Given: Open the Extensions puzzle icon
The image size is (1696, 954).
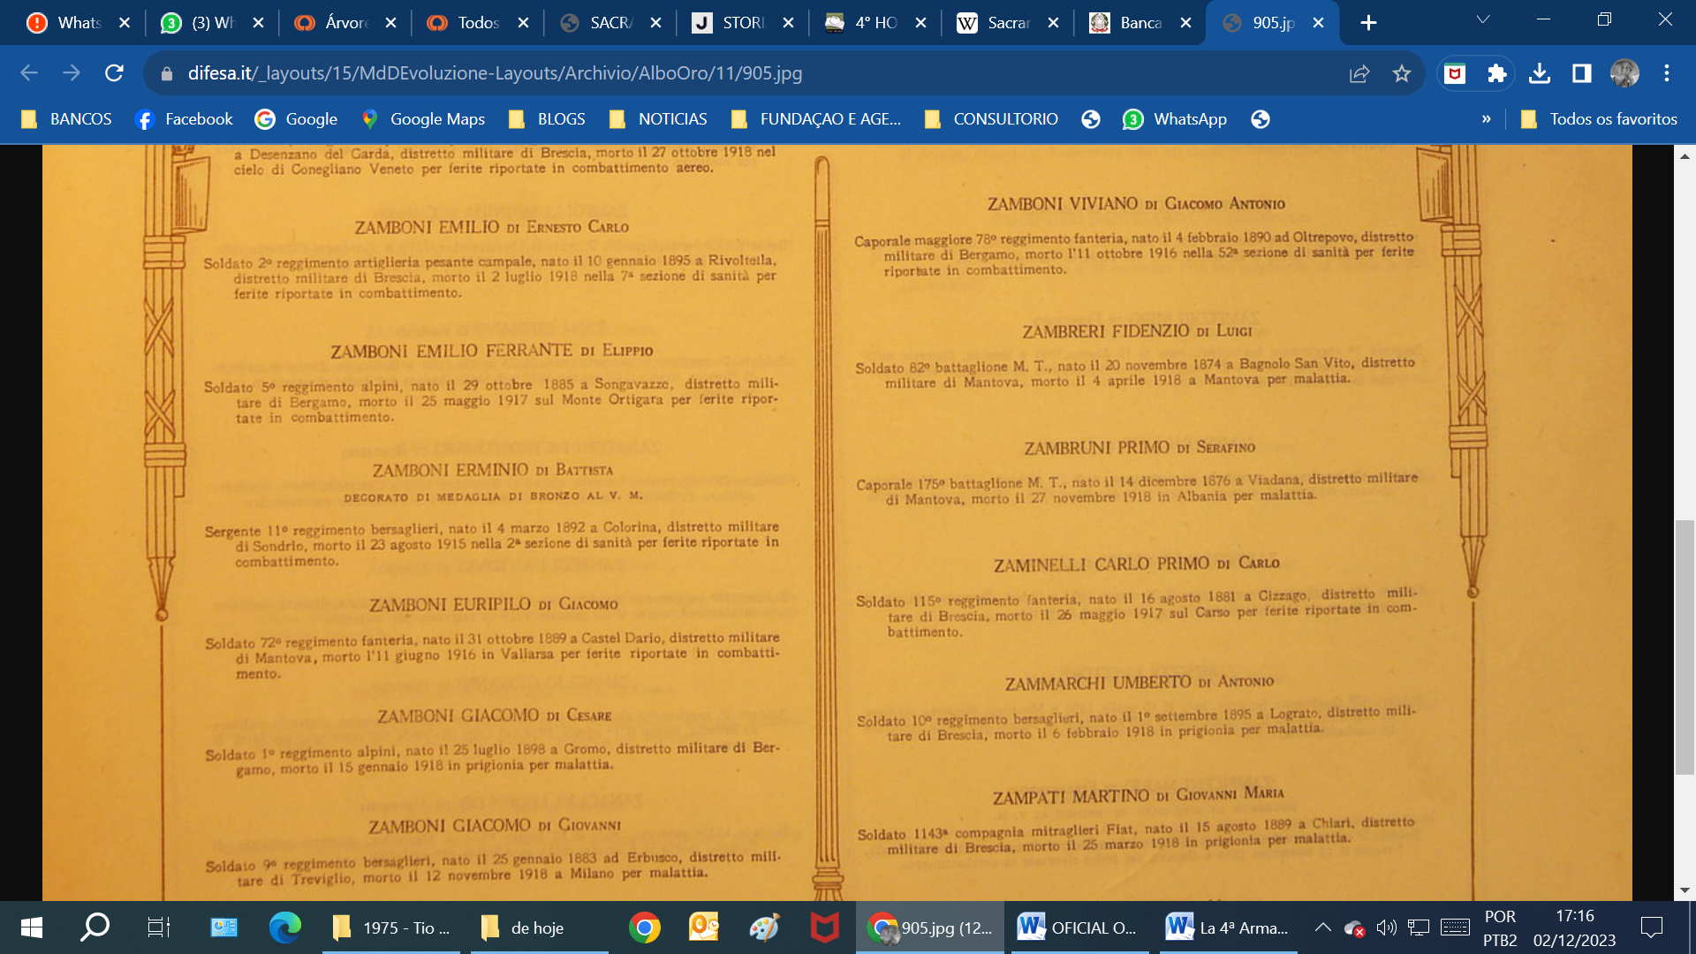Looking at the screenshot, I should (x=1497, y=73).
